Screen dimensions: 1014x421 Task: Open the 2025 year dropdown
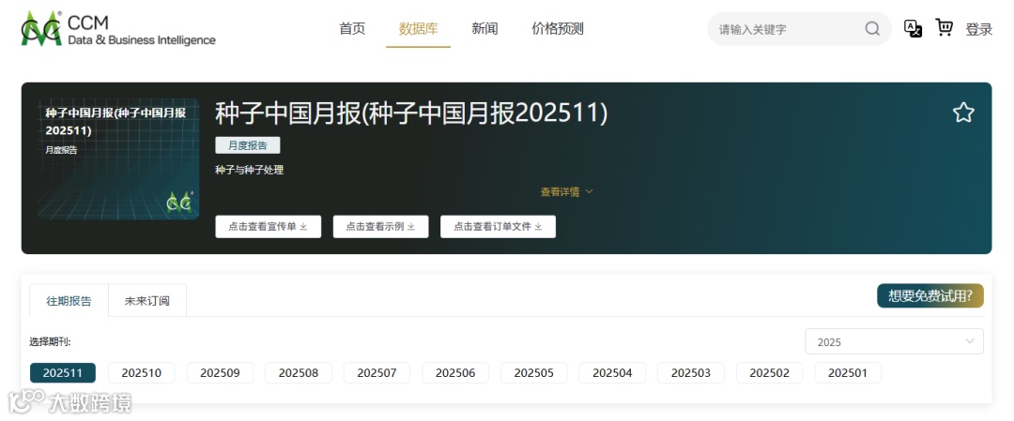(x=895, y=341)
